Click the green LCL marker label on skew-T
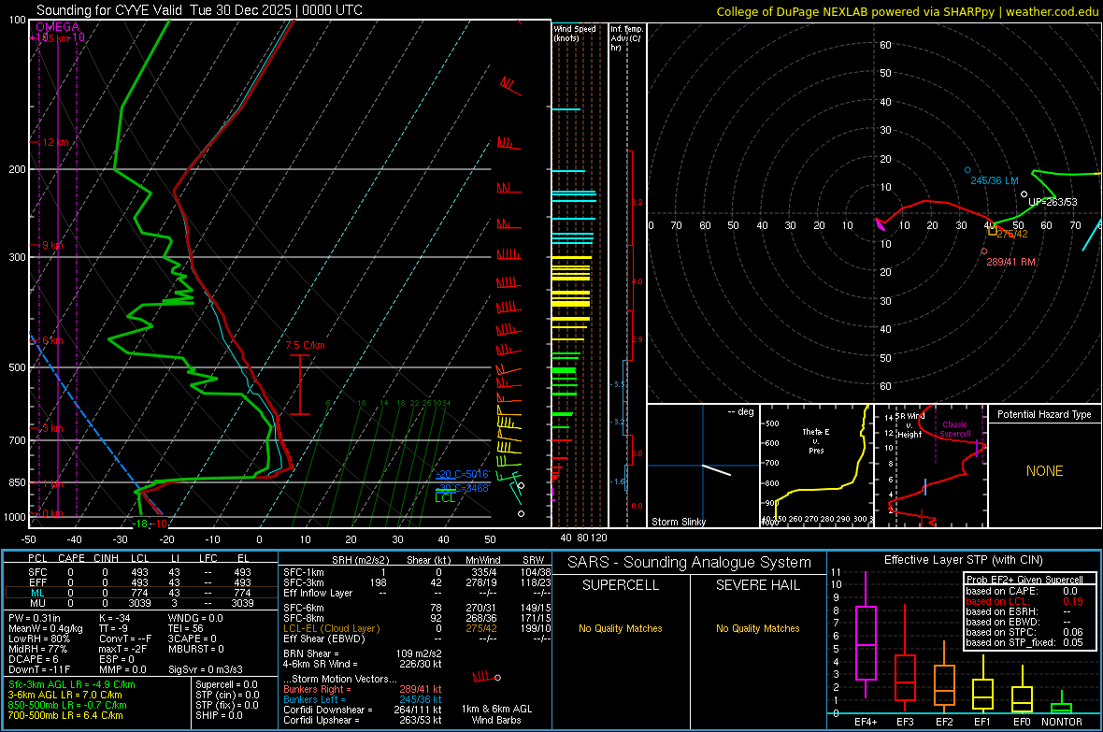The width and height of the screenshot is (1103, 732). [445, 497]
